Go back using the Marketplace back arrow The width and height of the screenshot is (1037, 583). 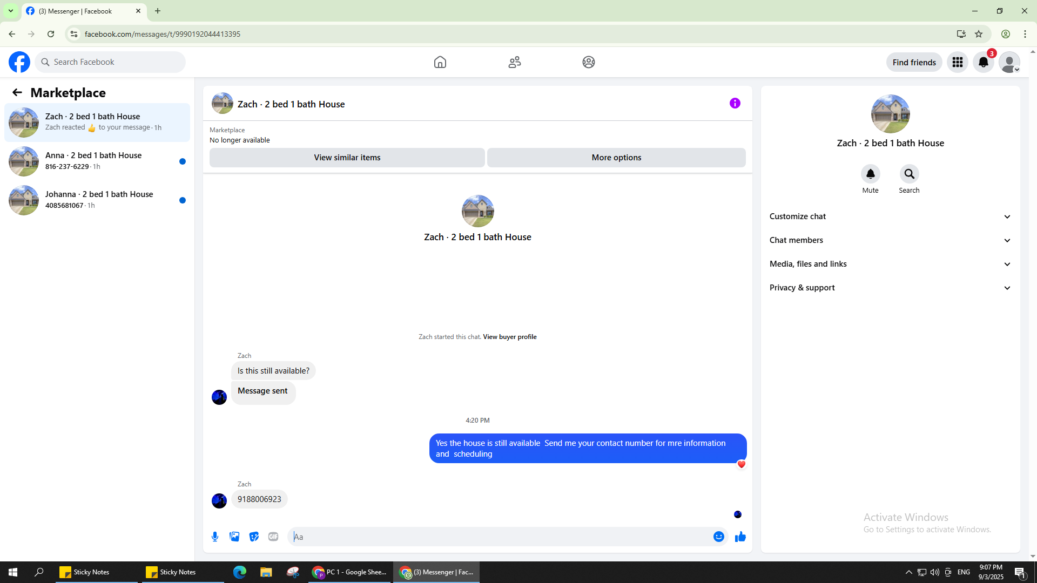point(17,92)
